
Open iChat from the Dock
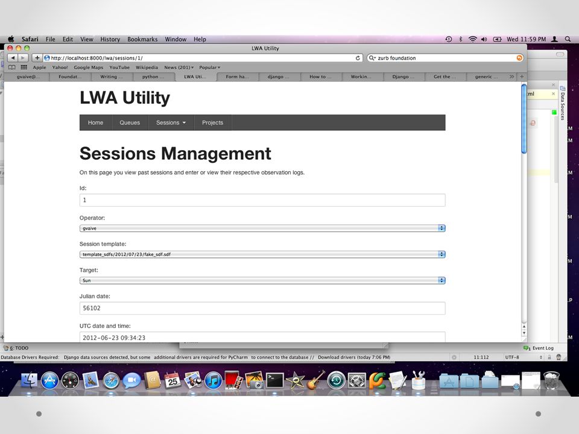click(x=131, y=380)
